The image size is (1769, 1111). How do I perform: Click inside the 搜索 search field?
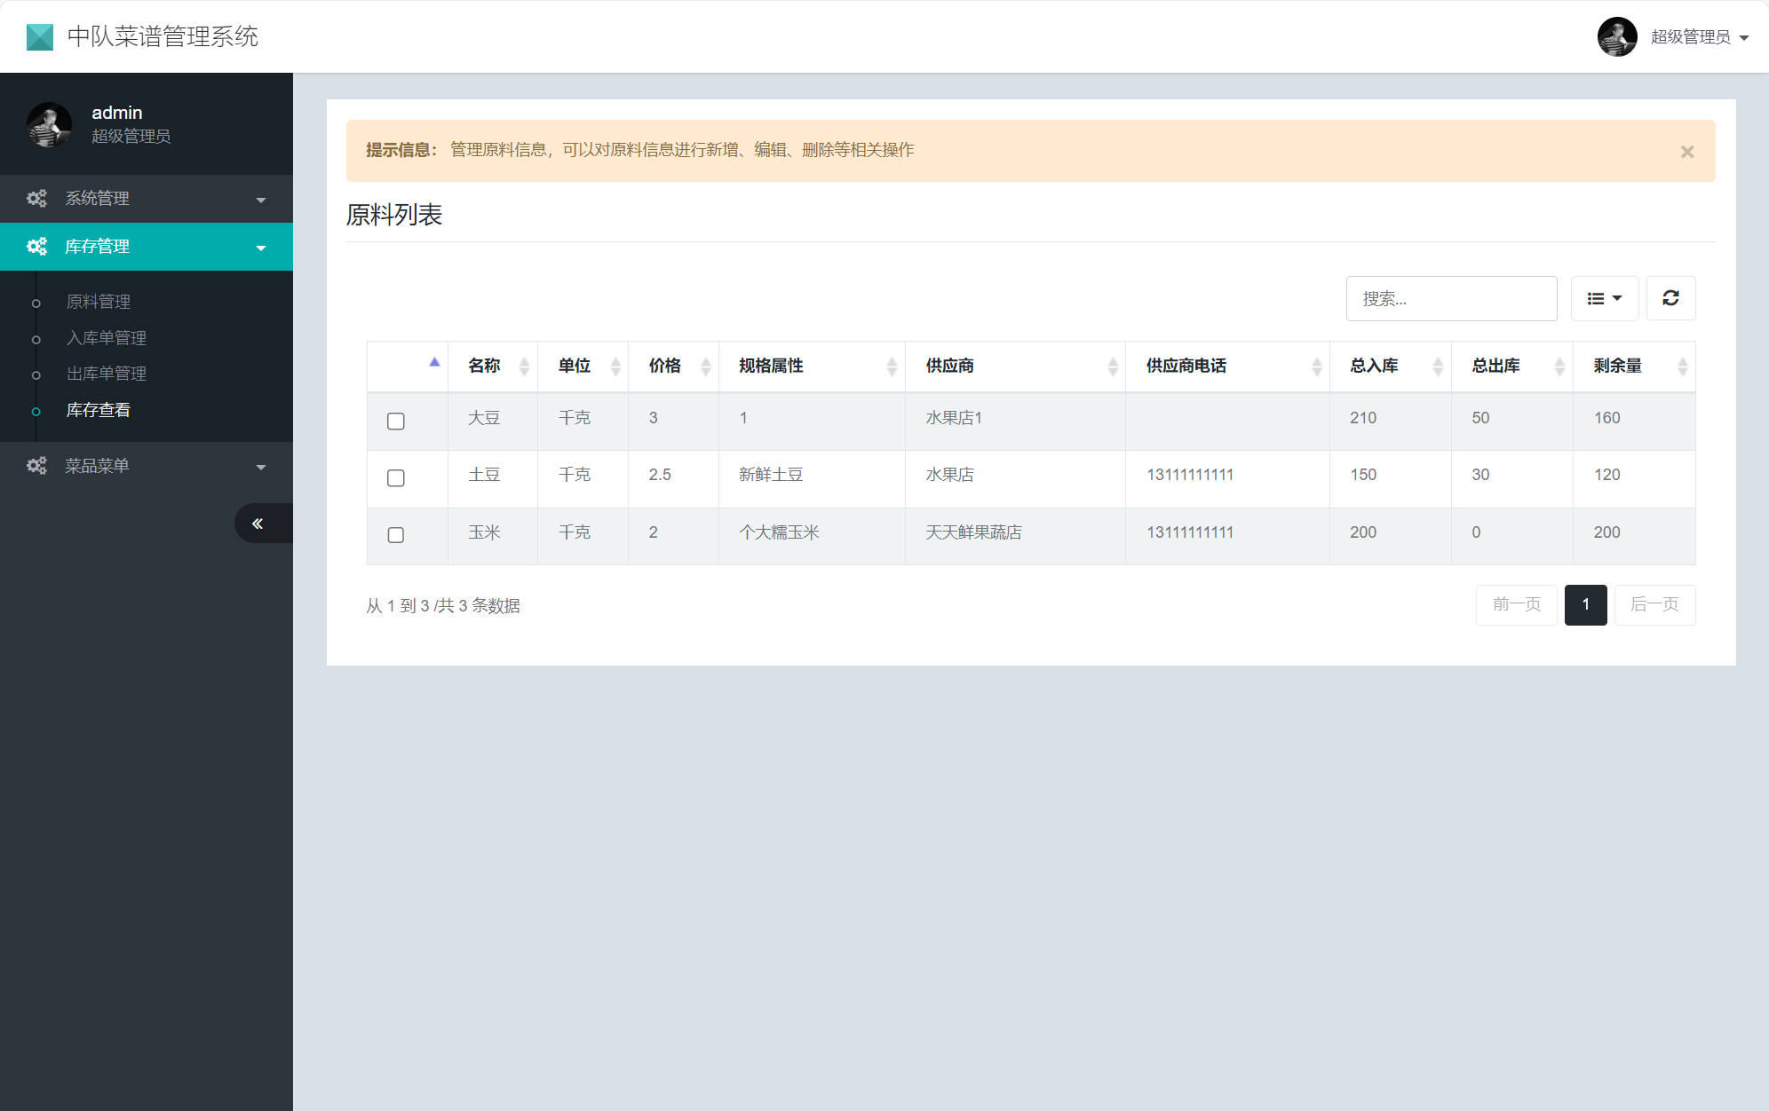coord(1451,298)
